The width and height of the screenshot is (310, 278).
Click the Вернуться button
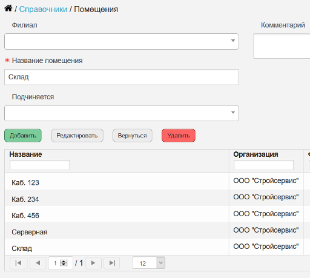(x=133, y=136)
